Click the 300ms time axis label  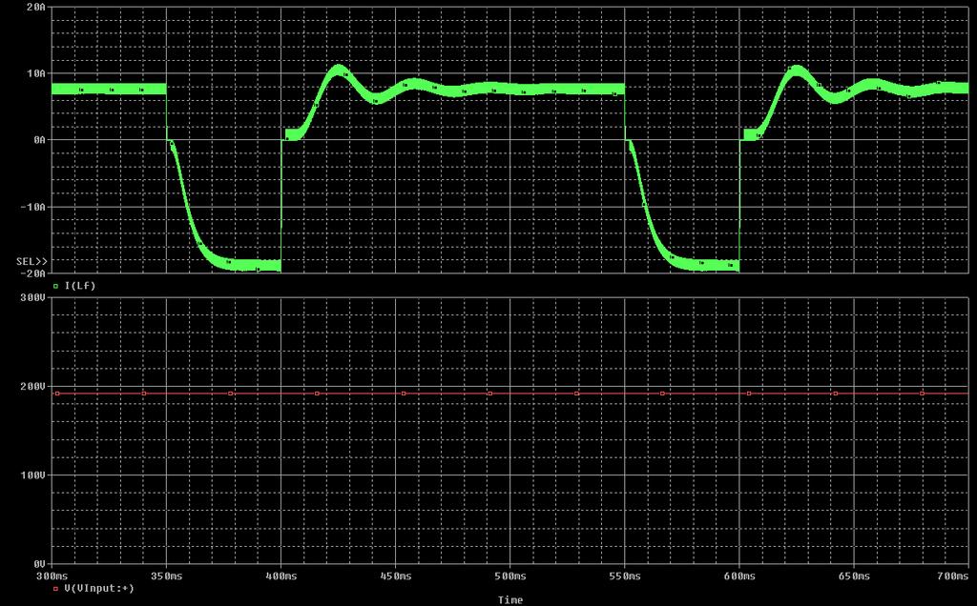point(52,576)
